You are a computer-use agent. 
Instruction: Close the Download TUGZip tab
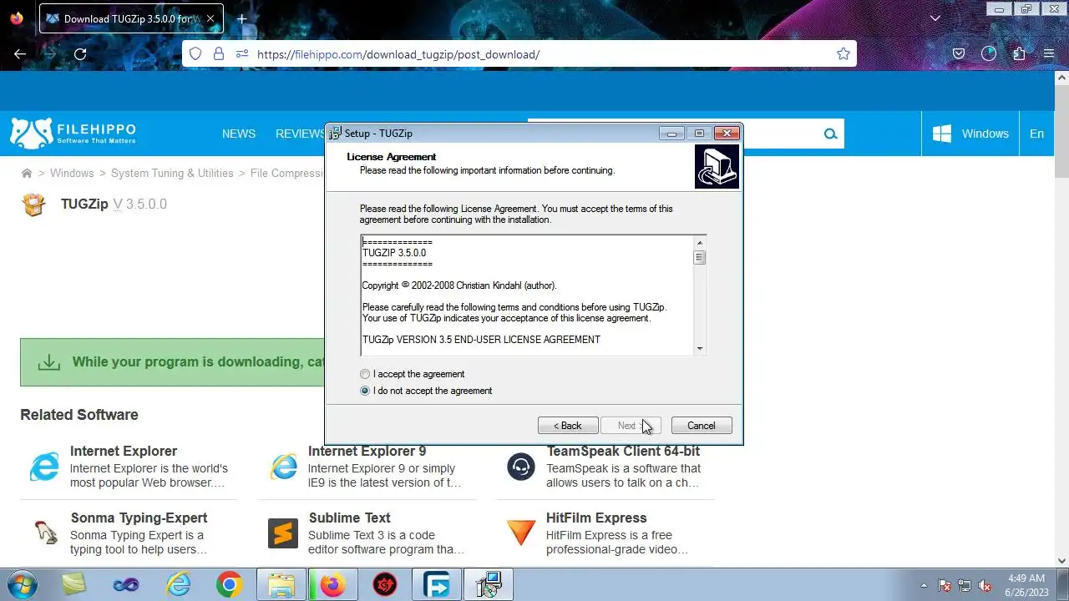210,18
